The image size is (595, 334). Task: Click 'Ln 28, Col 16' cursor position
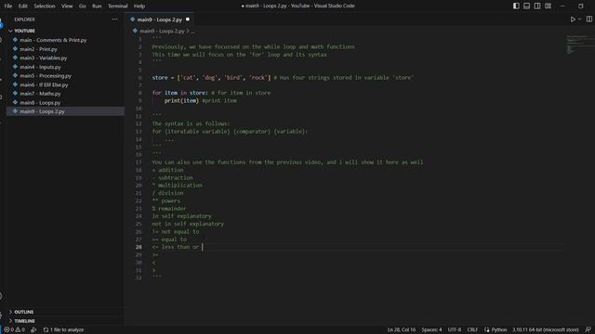tap(401, 330)
